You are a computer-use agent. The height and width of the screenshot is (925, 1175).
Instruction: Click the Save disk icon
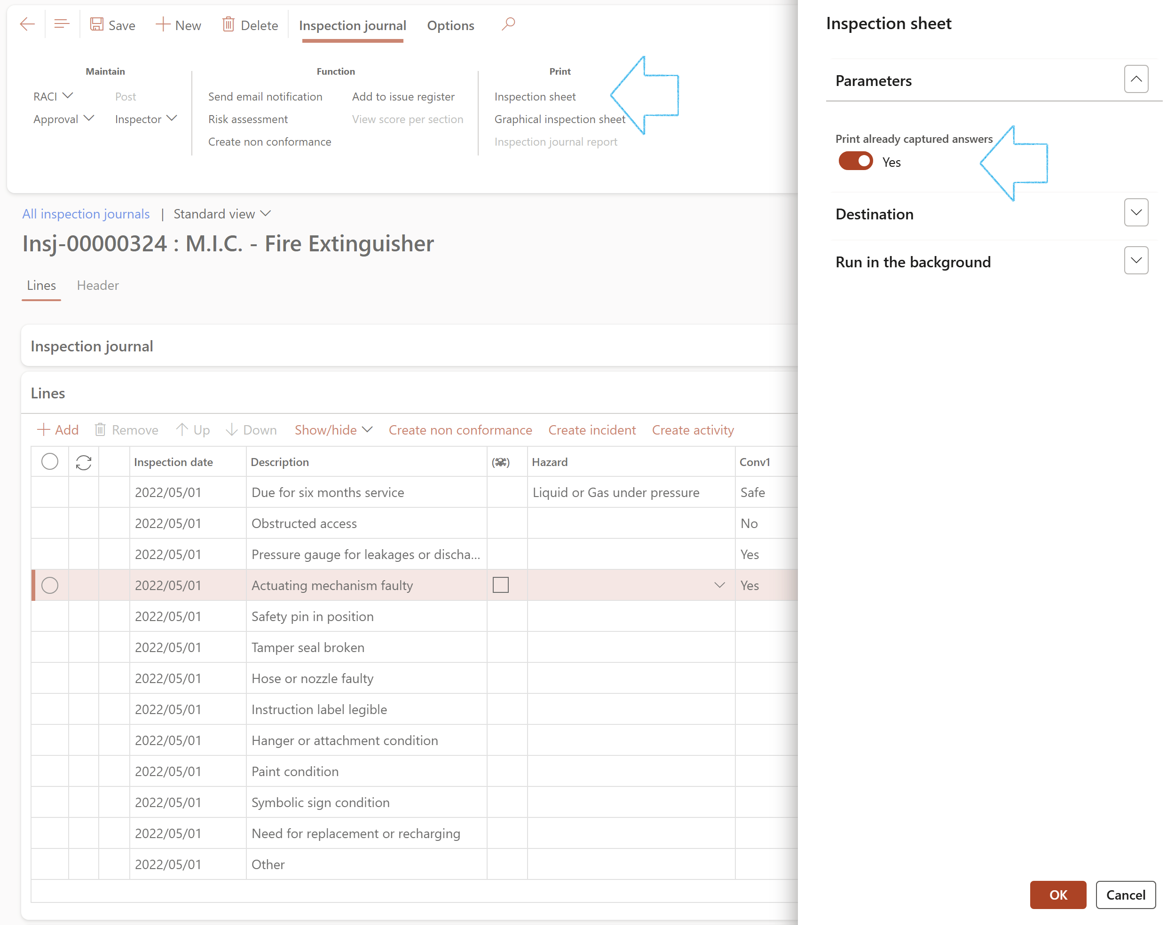(96, 24)
